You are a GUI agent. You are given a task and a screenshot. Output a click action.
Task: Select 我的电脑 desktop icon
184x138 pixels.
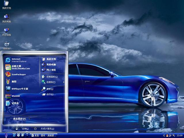(x=6, y=18)
